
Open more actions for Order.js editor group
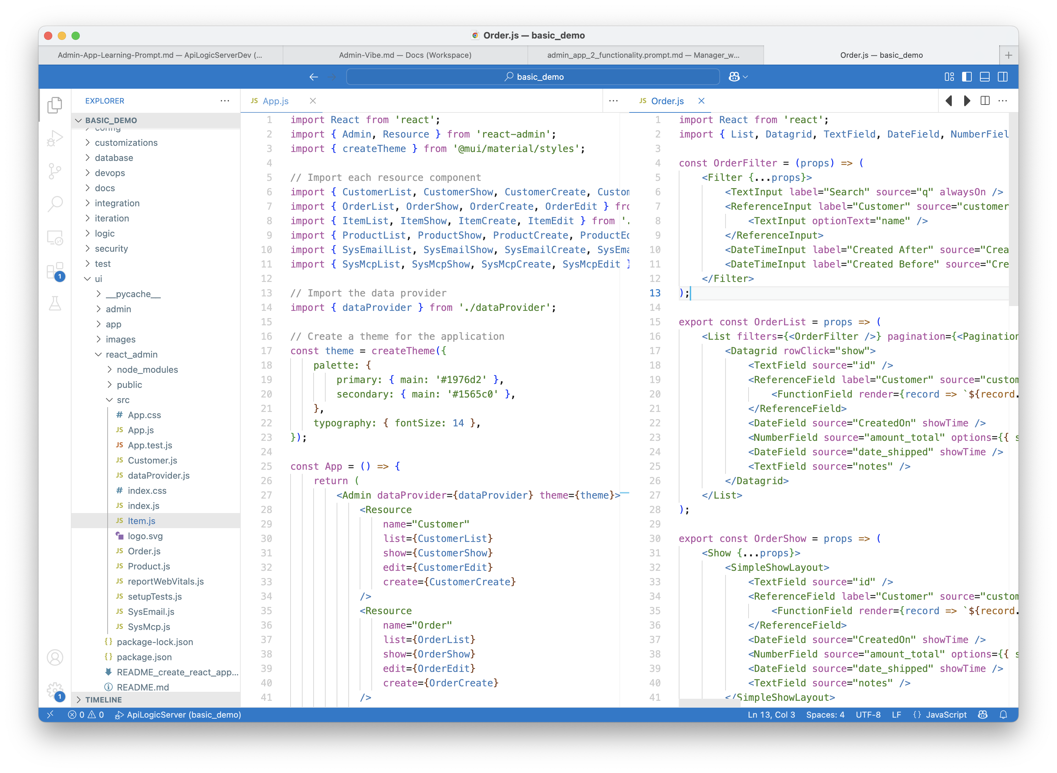(x=1002, y=101)
